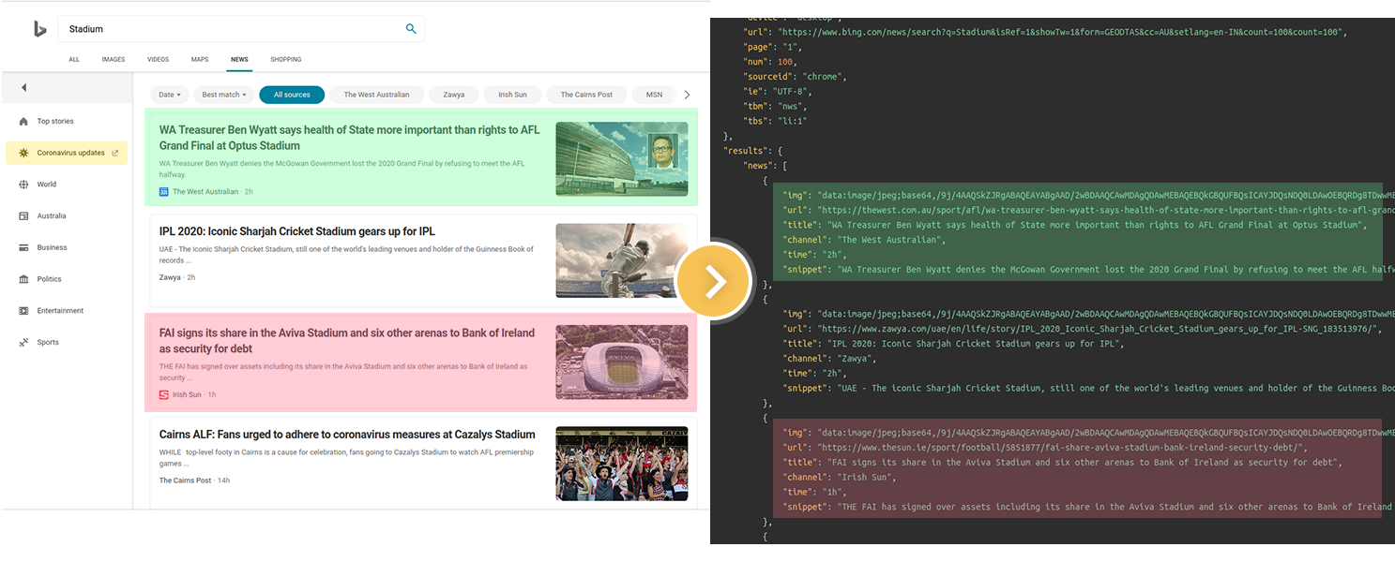Select the Sports category icon
This screenshot has height=562, width=1395.
pos(23,343)
